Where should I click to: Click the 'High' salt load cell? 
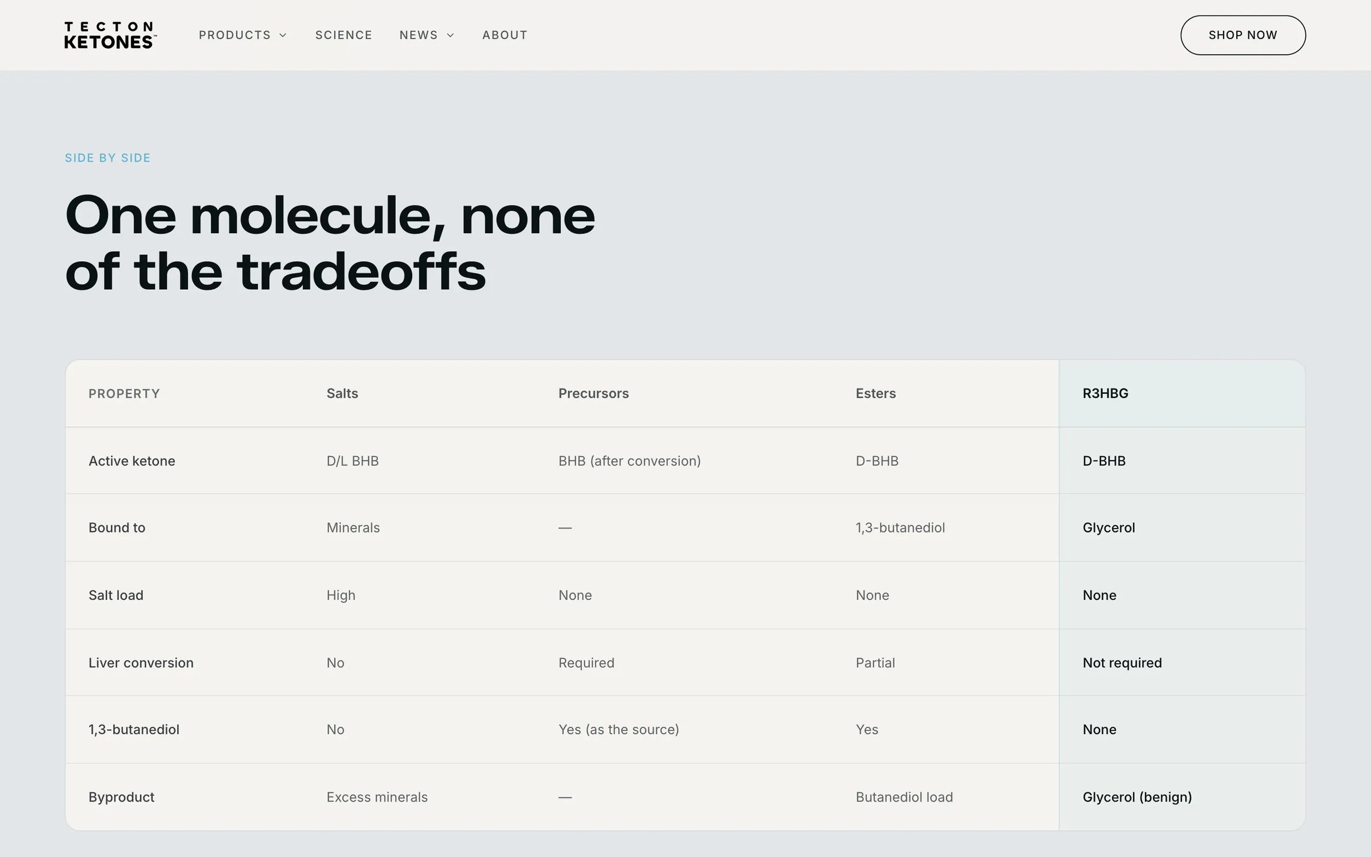coord(341,595)
